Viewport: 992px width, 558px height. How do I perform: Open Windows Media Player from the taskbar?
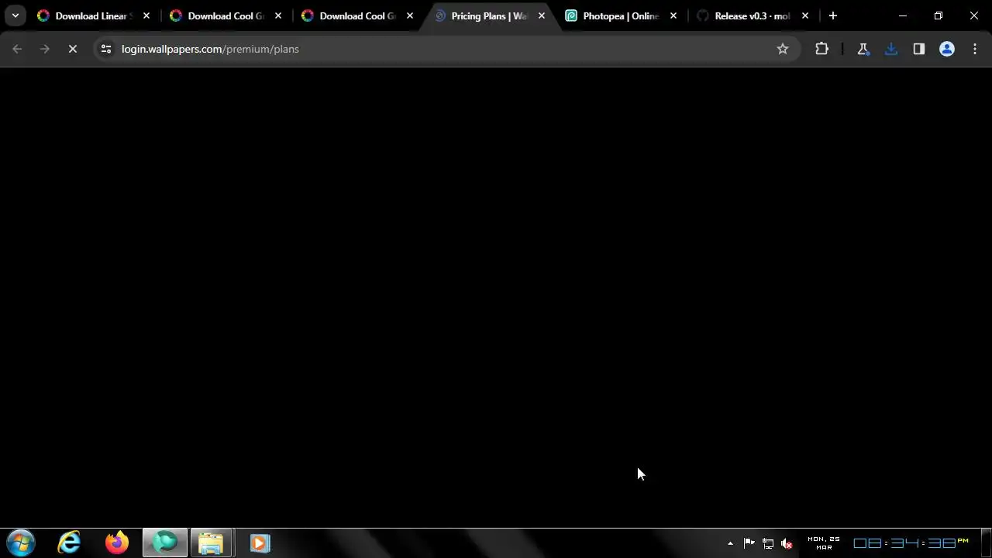260,542
